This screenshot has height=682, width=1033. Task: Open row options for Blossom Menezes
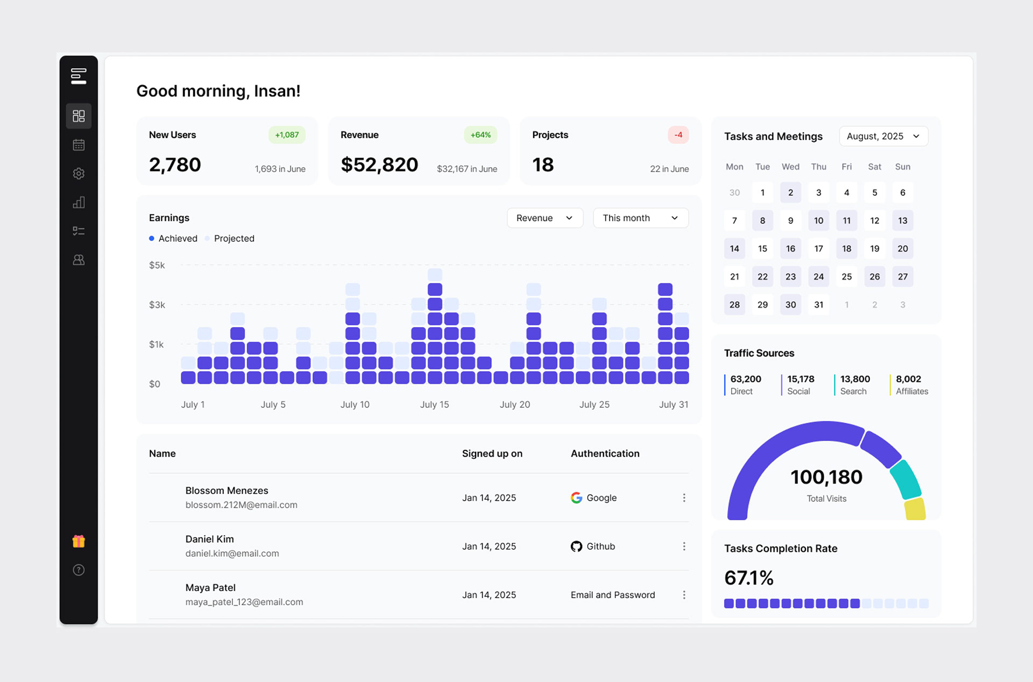[x=684, y=498]
